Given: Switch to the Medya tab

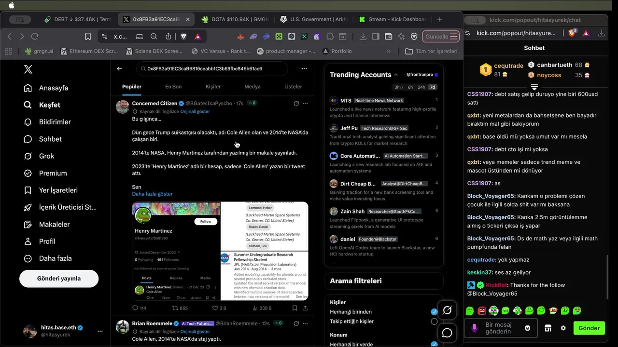Looking at the screenshot, I should point(253,87).
